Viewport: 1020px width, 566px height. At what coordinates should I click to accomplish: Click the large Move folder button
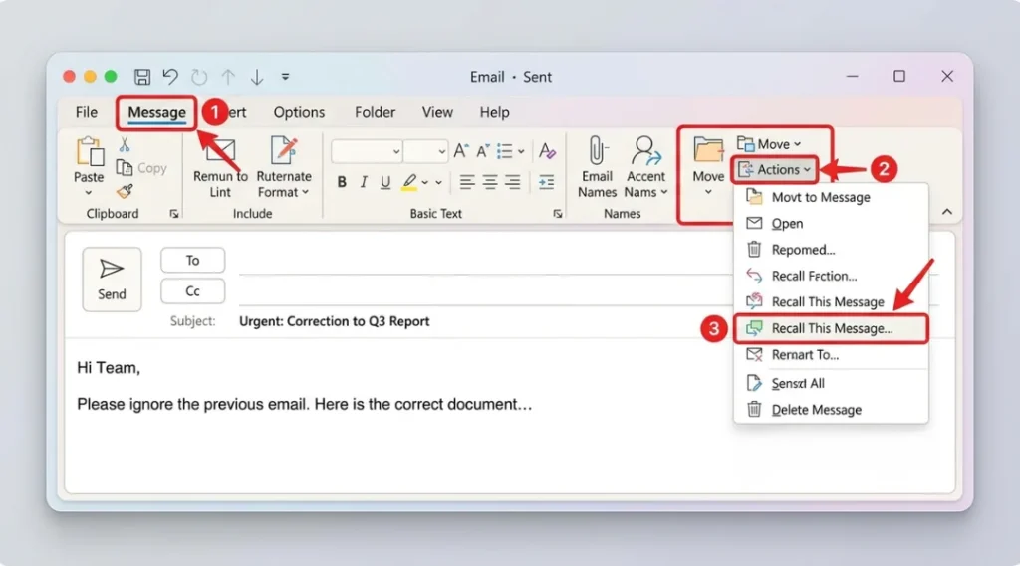708,166
